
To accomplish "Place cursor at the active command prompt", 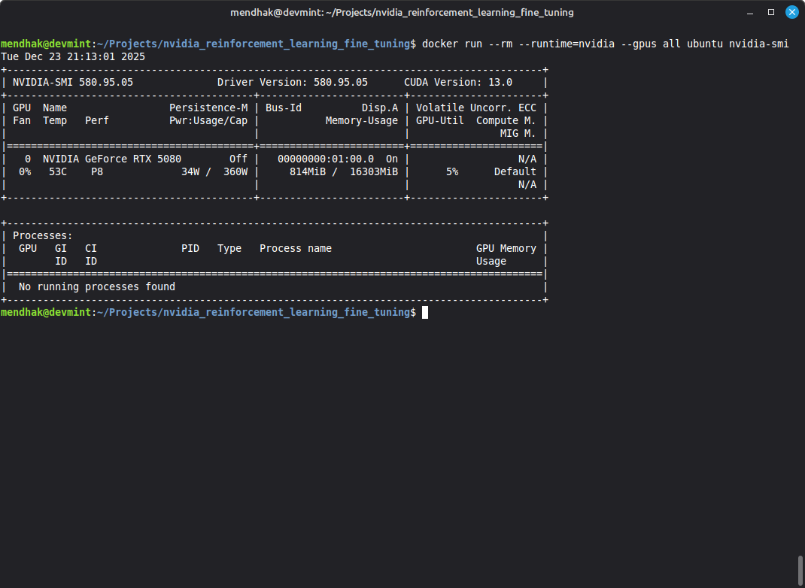I will click(425, 312).
